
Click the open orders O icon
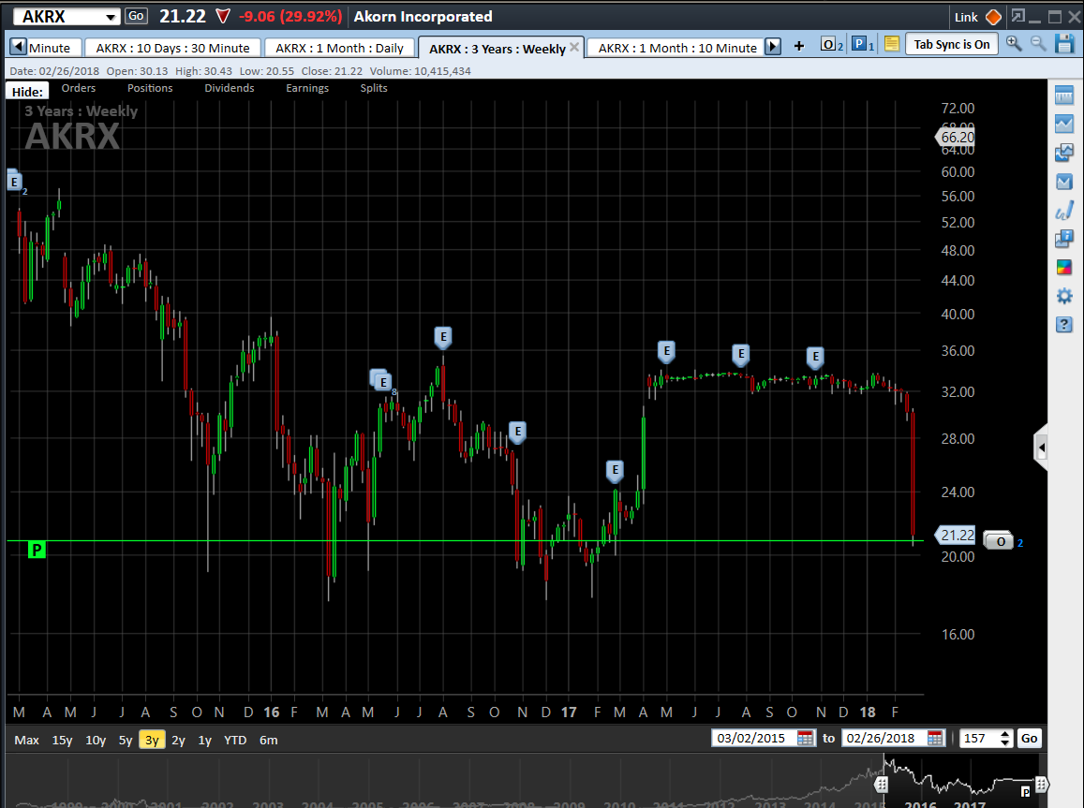click(x=831, y=44)
